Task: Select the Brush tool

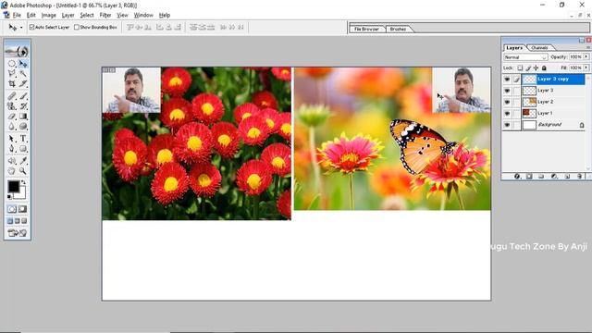Action: (23, 96)
